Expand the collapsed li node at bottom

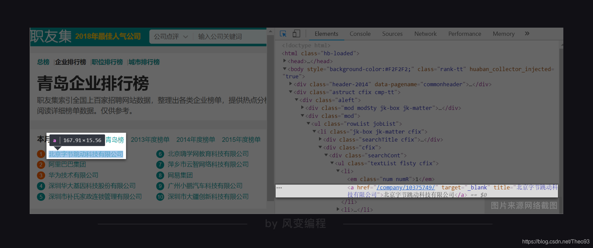[x=338, y=209]
